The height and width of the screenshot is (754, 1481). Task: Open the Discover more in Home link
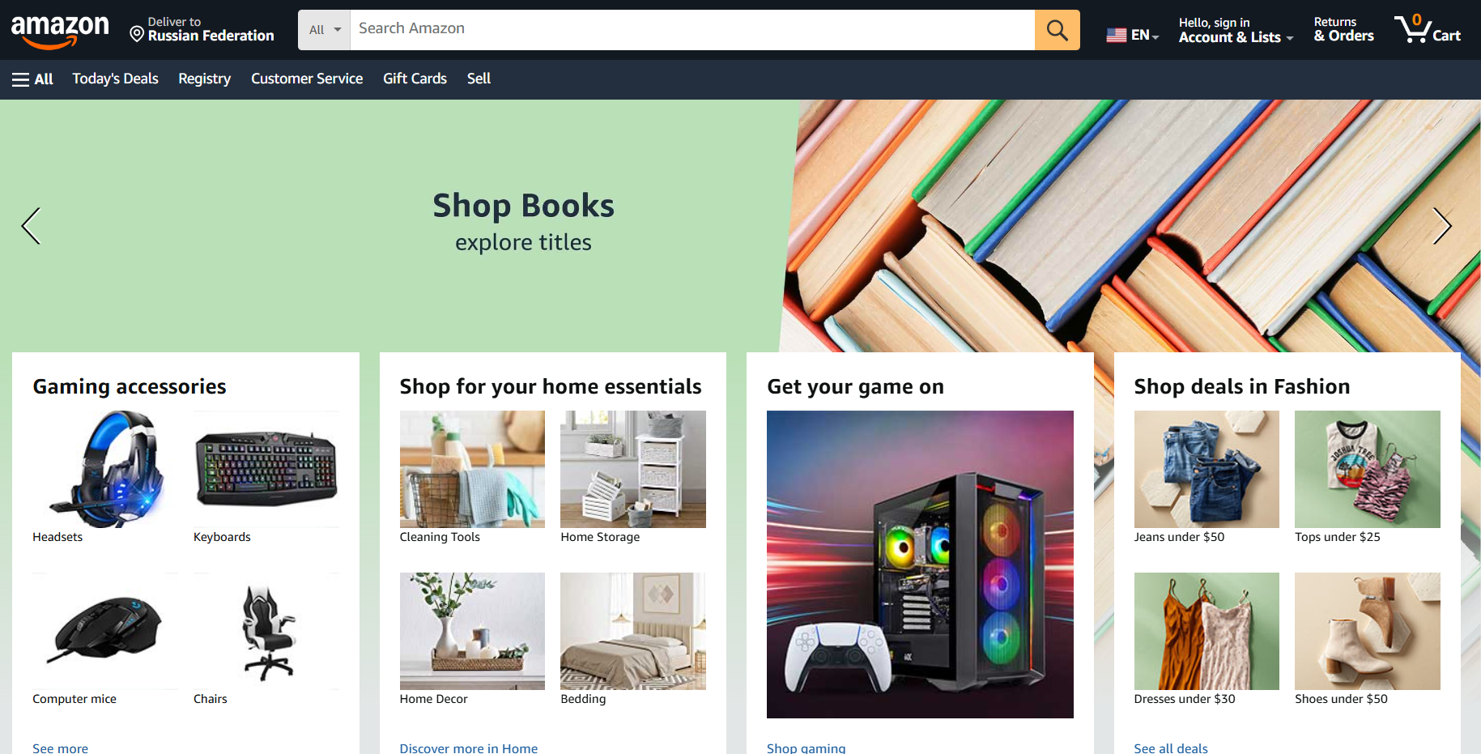pyautogui.click(x=469, y=748)
